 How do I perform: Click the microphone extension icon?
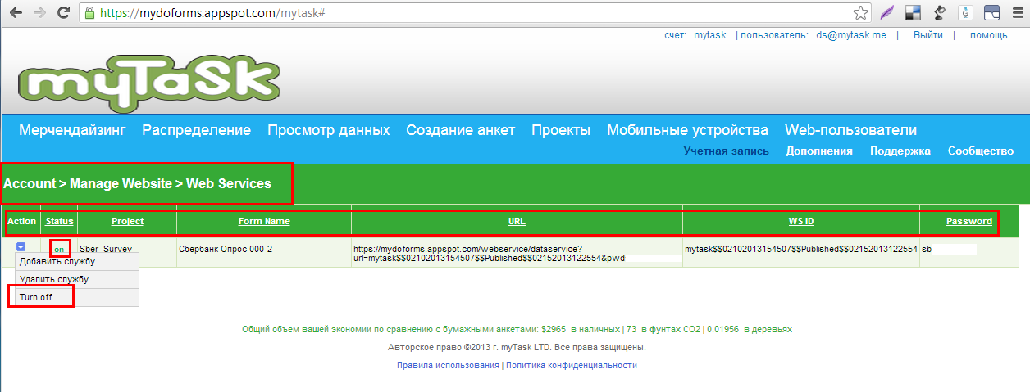(x=965, y=13)
